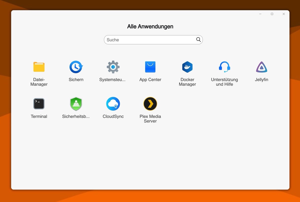This screenshot has height=202, width=300.
Task: Launch Docker Manager whale icon
Action: [187, 67]
